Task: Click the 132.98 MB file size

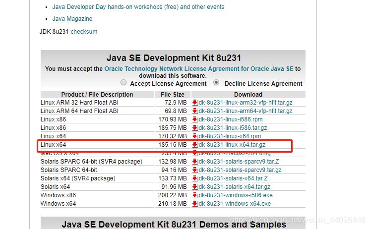Action: pos(173,162)
